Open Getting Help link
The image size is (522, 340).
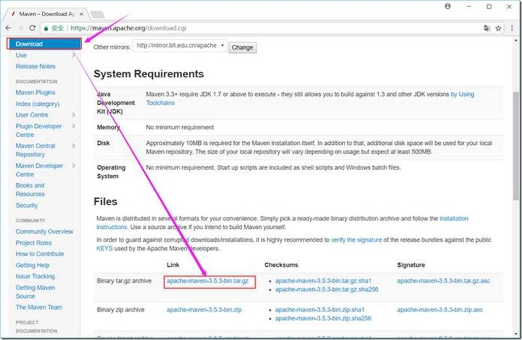click(x=32, y=265)
